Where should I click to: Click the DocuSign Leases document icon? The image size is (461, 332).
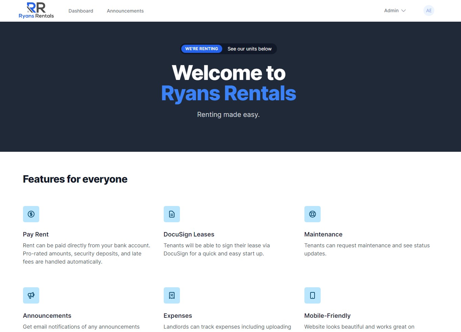point(172,214)
